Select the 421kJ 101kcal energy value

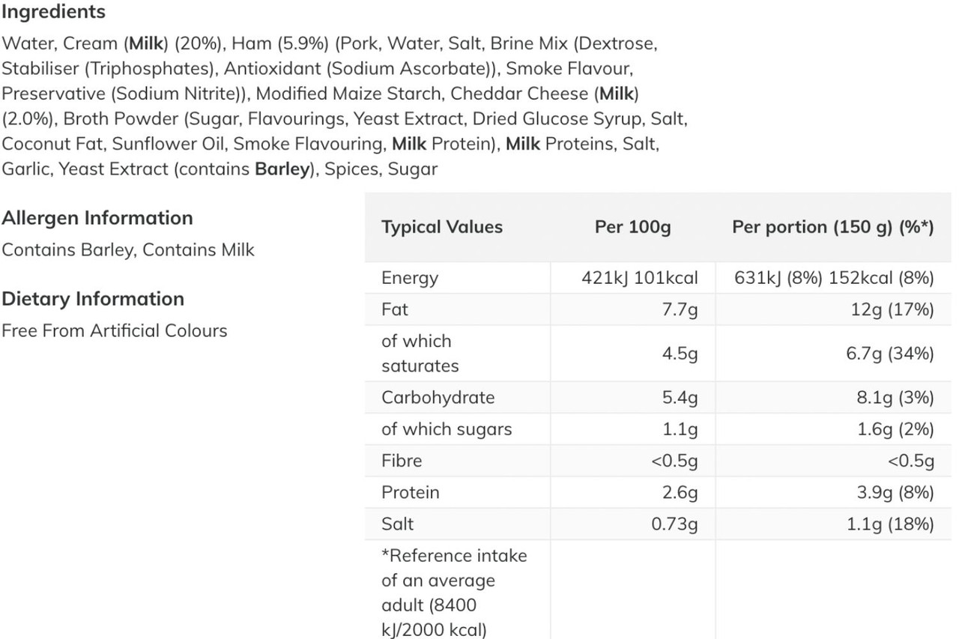coord(640,278)
